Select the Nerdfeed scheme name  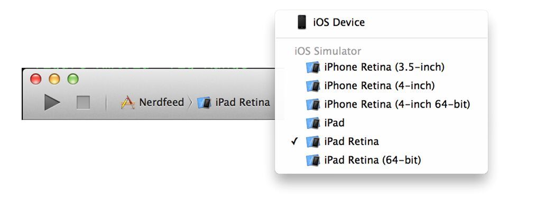coord(161,102)
